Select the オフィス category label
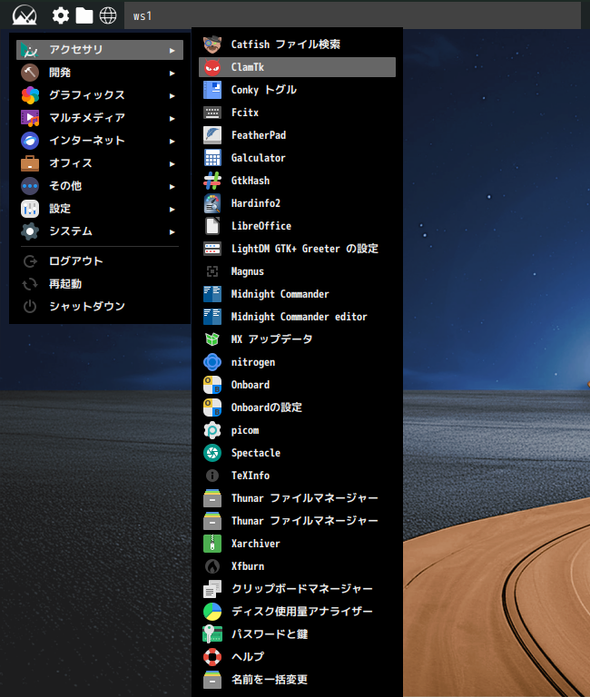Image resolution: width=590 pixels, height=697 pixels. click(71, 163)
